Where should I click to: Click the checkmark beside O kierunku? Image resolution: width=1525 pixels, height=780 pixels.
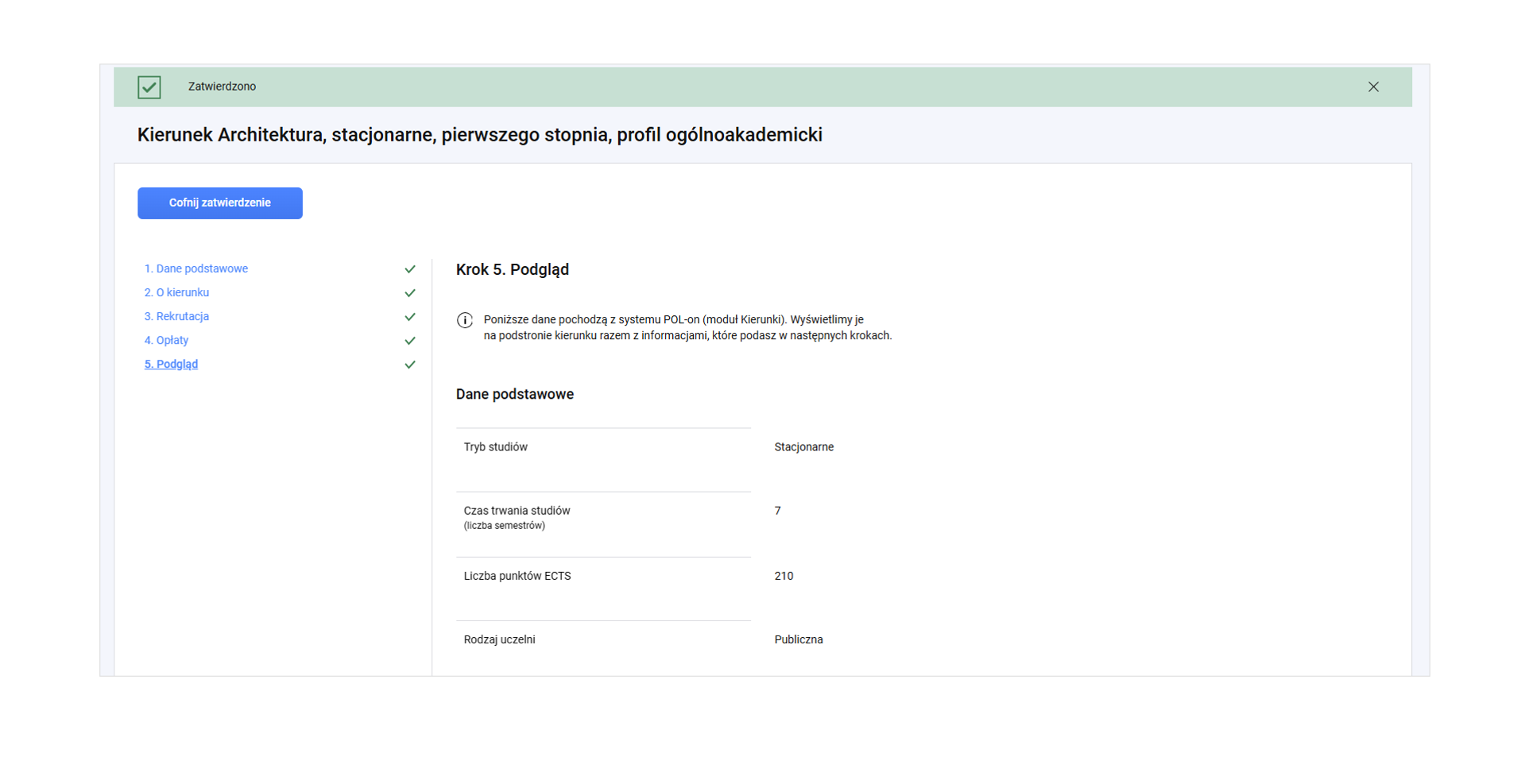pos(410,293)
